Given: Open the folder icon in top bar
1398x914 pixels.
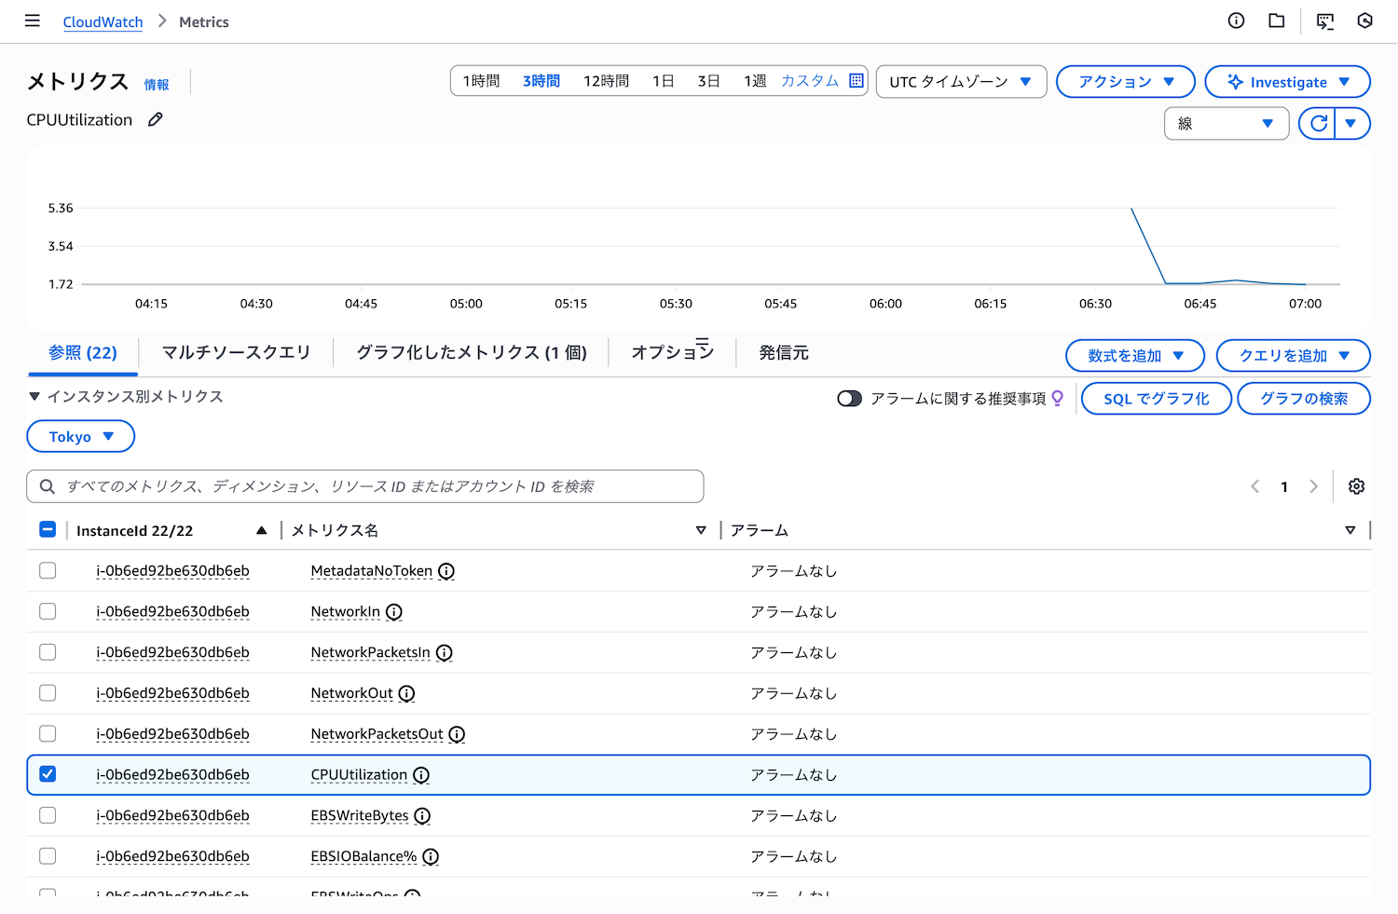Looking at the screenshot, I should 1277,20.
